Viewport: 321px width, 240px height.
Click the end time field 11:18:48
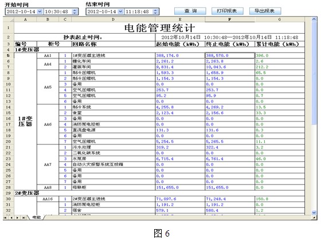click(x=139, y=11)
